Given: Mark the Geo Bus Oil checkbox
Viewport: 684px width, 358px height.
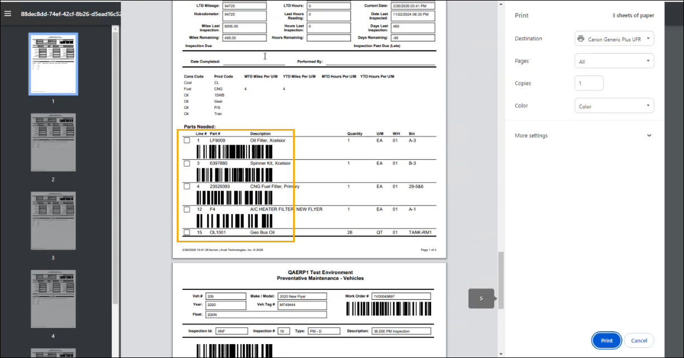Looking at the screenshot, I should coord(187,232).
